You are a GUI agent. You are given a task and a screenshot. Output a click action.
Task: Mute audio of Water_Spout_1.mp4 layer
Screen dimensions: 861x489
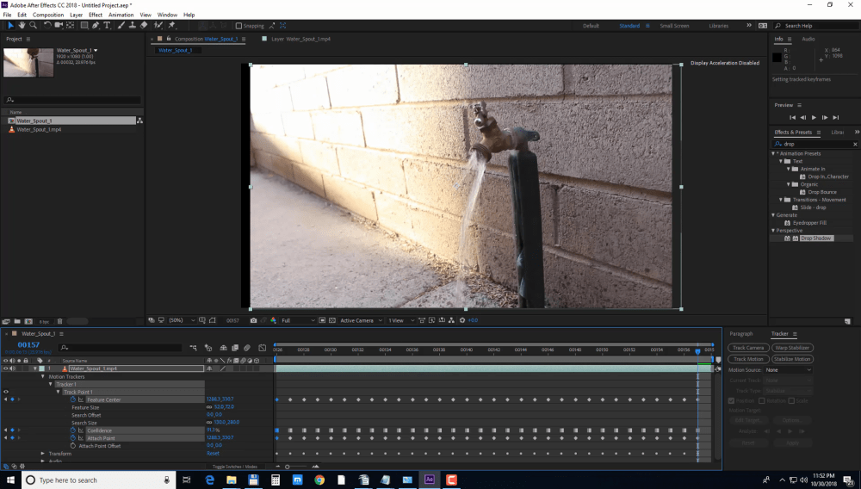click(12, 368)
